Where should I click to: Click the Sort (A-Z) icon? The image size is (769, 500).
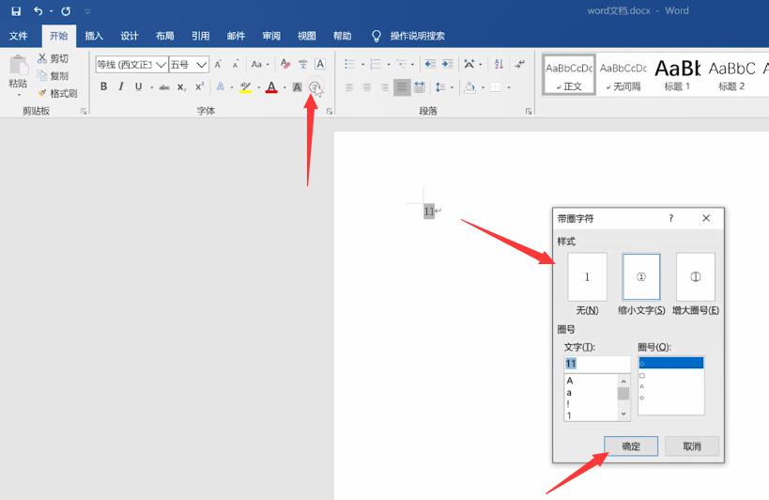(x=499, y=64)
